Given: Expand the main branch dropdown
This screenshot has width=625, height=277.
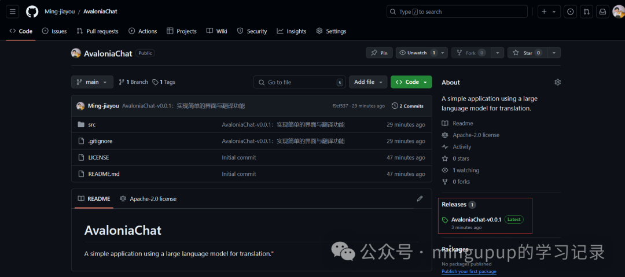Looking at the screenshot, I should 92,82.
